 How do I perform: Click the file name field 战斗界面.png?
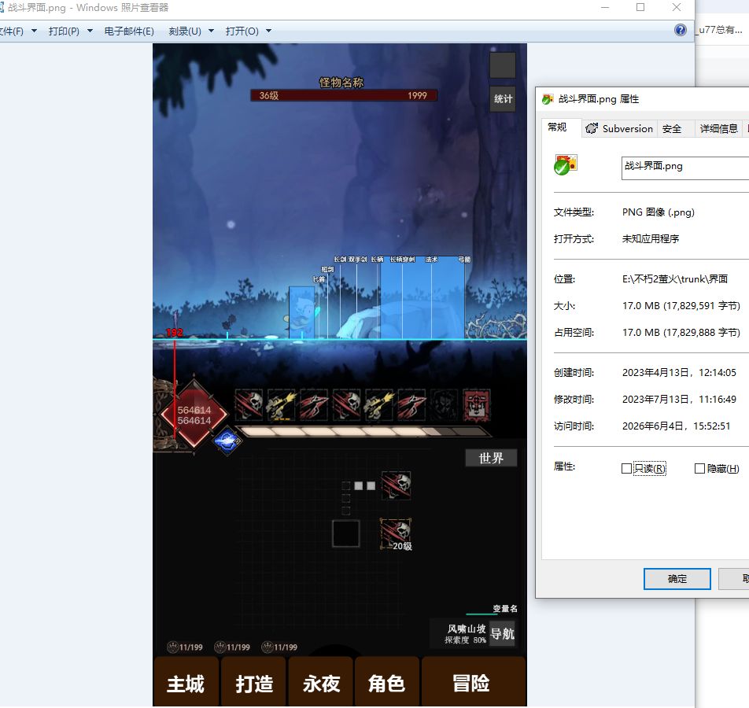pyautogui.click(x=685, y=168)
